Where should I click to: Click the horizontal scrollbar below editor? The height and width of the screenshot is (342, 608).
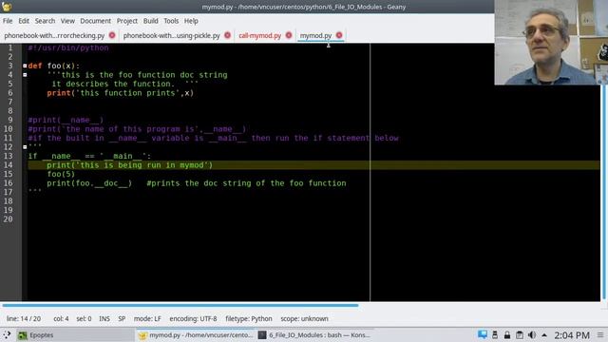(180, 306)
